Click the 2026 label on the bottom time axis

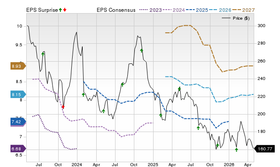click(x=229, y=164)
